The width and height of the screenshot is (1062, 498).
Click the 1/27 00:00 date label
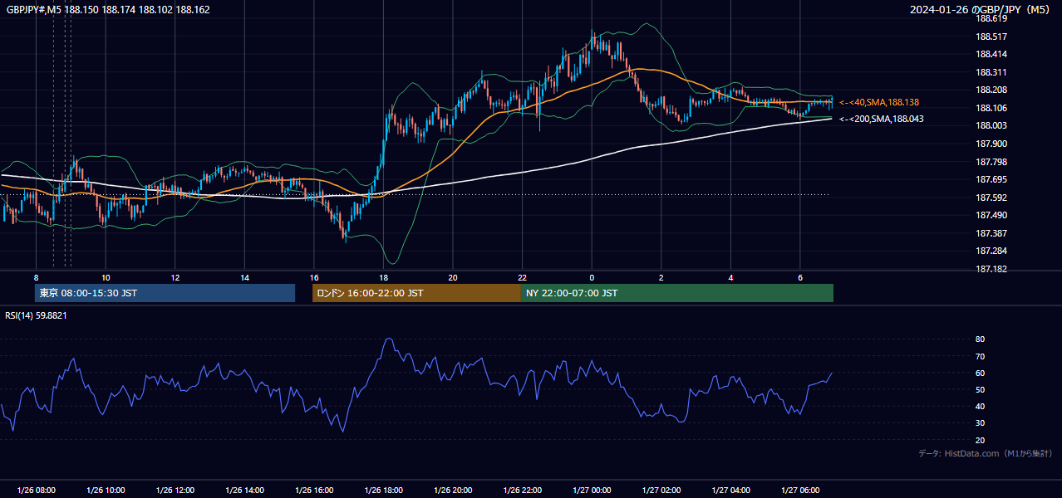point(592,490)
